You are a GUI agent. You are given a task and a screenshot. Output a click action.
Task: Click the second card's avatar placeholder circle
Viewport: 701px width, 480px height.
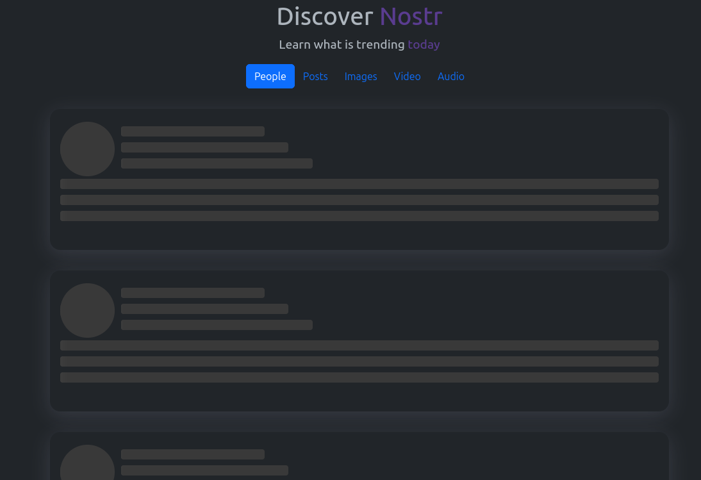87,310
